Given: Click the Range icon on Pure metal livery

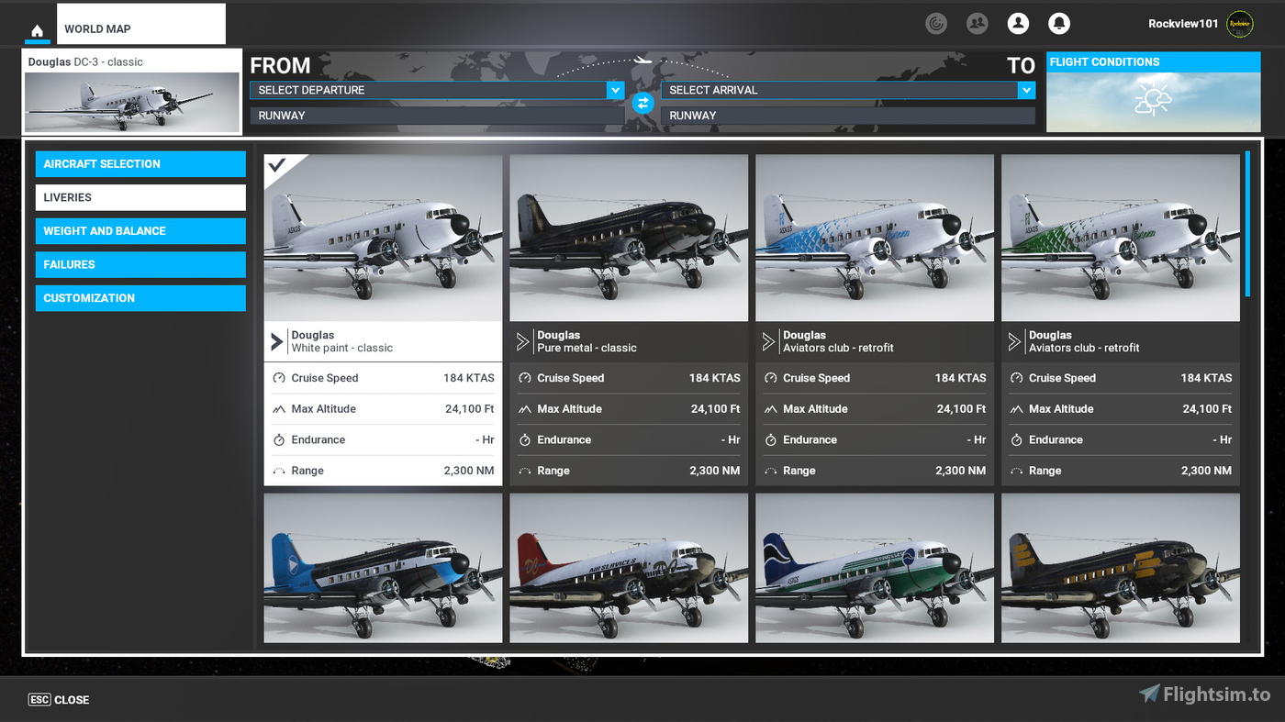Looking at the screenshot, I should coord(526,470).
